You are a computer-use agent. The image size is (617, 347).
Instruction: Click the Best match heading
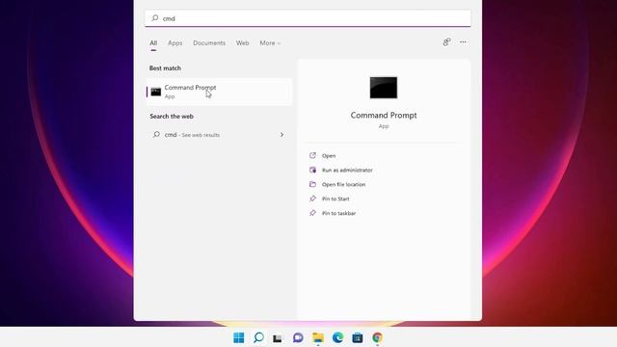click(165, 68)
